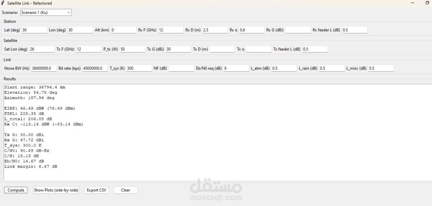The width and height of the screenshot is (432, 206).
Task: Select the Lat (deg) input field
Action: (34, 30)
